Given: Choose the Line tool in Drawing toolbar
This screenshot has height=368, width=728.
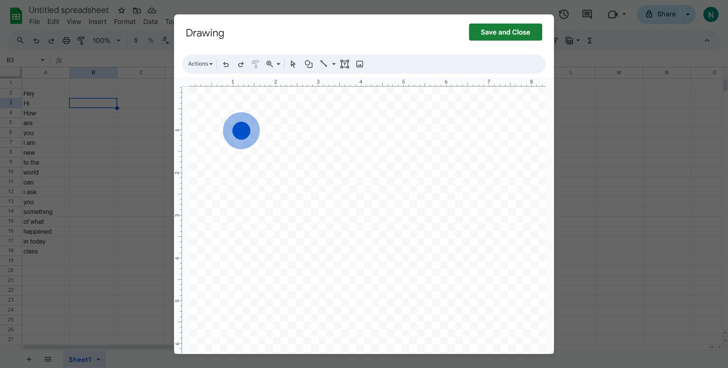Looking at the screenshot, I should 323,64.
